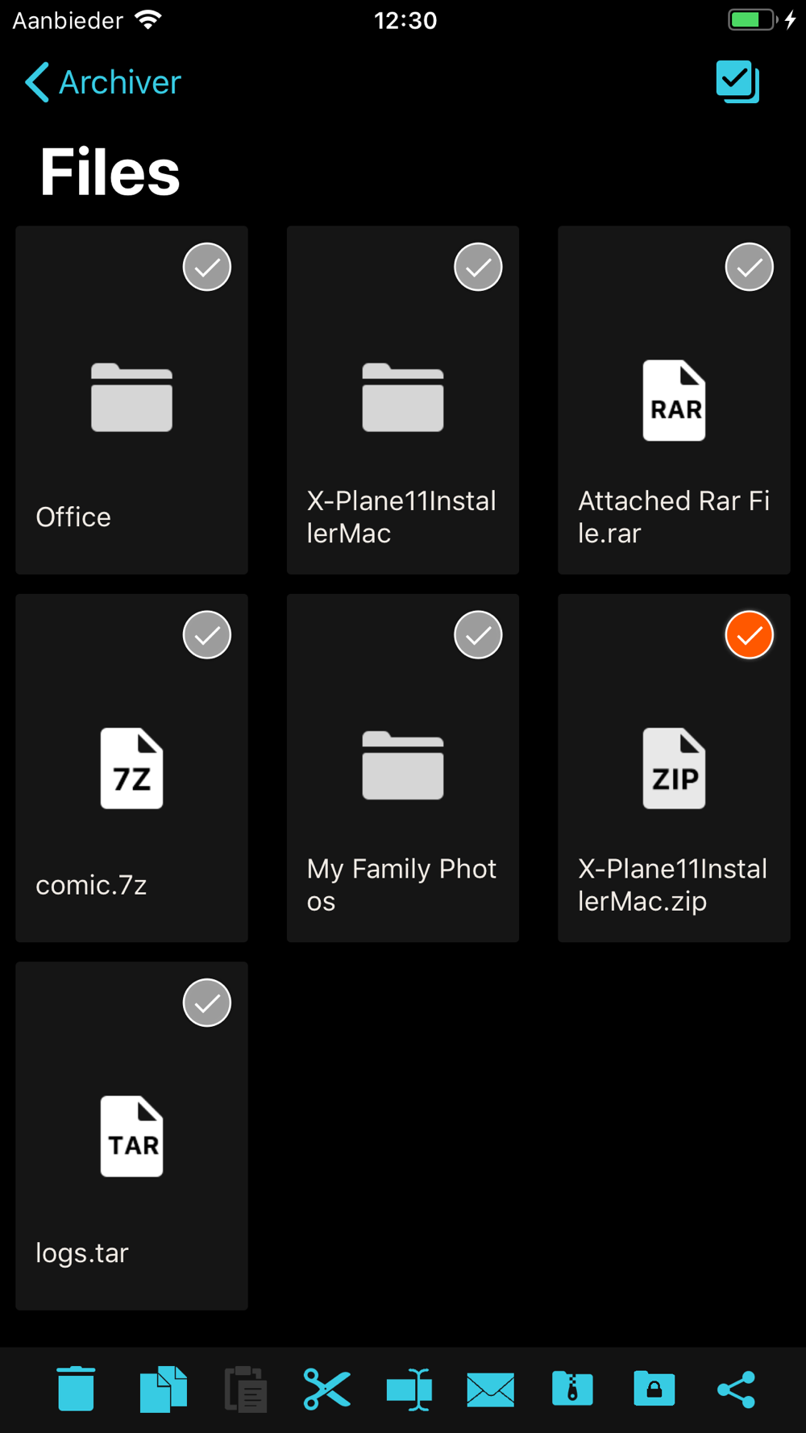Screen dimensions: 806x1433
Task: Go back to Archiver
Action: pyautogui.click(x=103, y=82)
